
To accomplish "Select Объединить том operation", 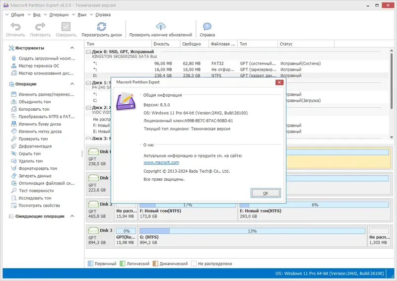I will pyautogui.click(x=31, y=102).
